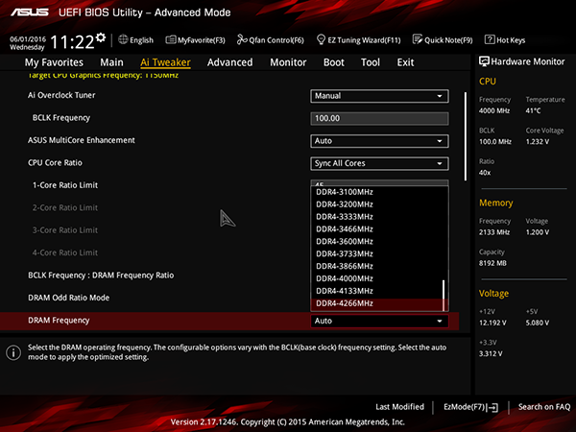Click the DRAM Frequency Auto dropdown
576x432 pixels.
coord(379,321)
